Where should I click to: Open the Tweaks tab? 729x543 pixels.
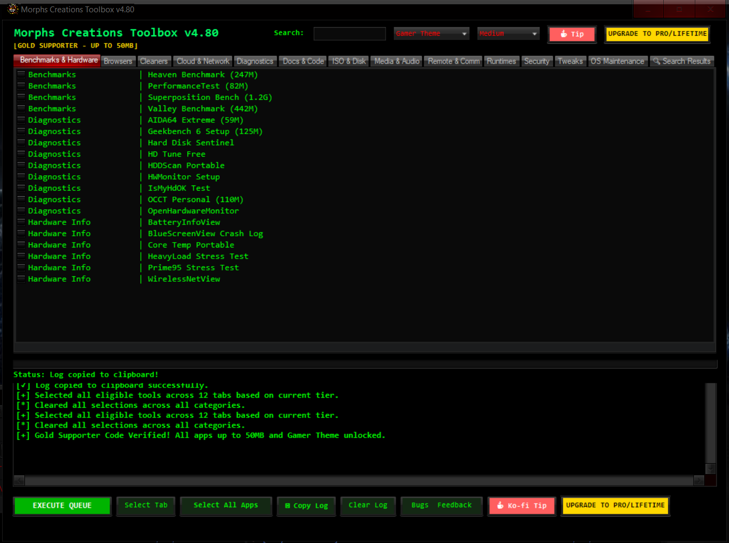tap(570, 61)
